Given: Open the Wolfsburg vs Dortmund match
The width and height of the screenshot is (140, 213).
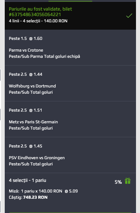Looking at the screenshot, I should tap(32, 86).
